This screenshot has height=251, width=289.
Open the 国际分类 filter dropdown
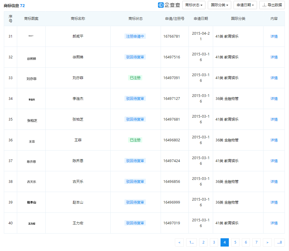[x=220, y=5]
